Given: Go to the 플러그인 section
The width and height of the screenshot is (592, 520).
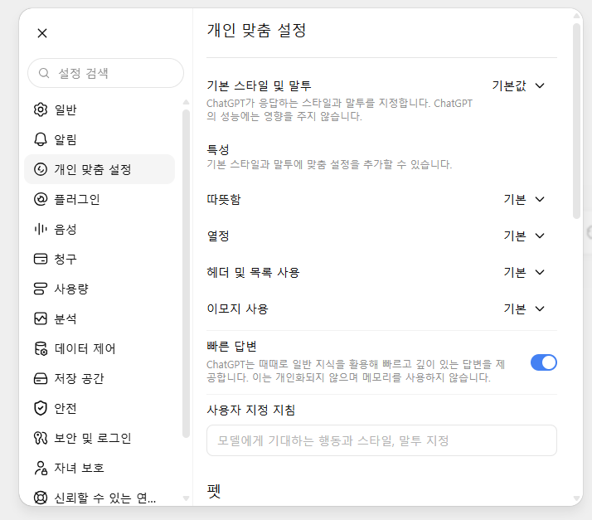Looking at the screenshot, I should [99, 199].
